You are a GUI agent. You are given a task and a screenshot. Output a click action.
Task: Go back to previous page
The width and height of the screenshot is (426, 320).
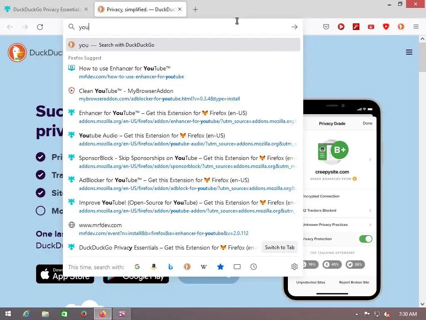coord(10,27)
